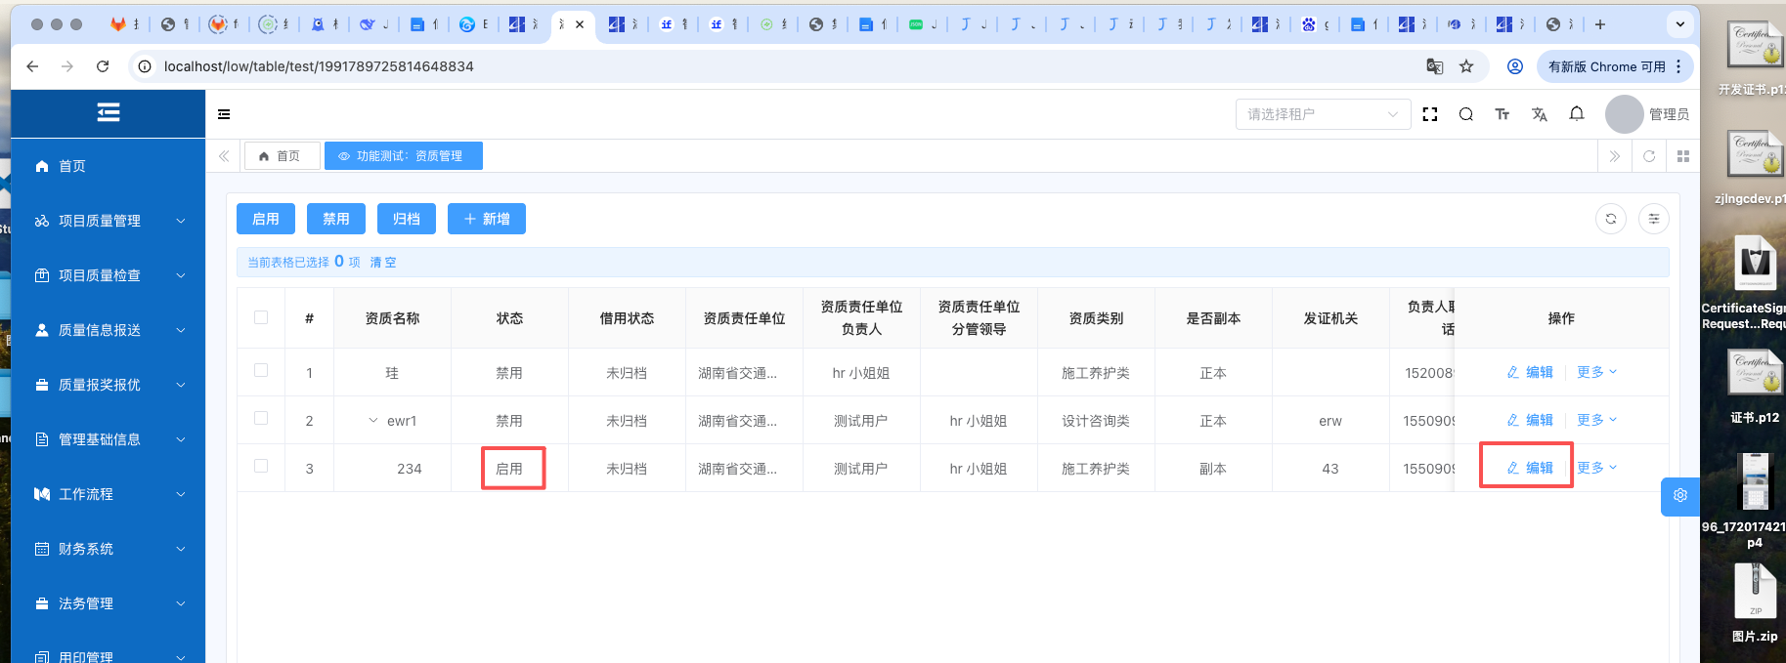Select the checkbox for row 3
The height and width of the screenshot is (663, 1786).
pyautogui.click(x=261, y=467)
